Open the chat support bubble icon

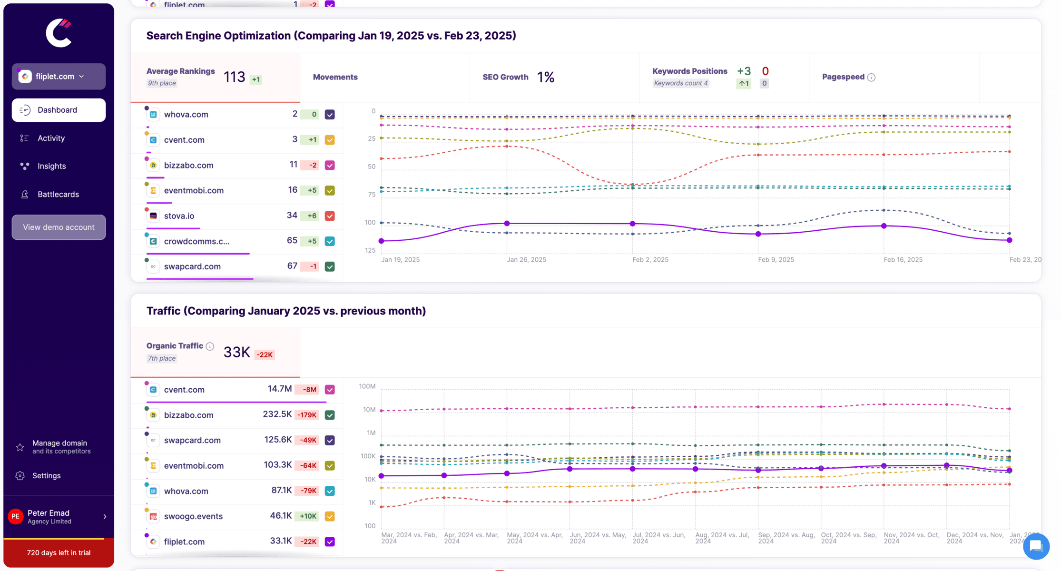(1036, 546)
